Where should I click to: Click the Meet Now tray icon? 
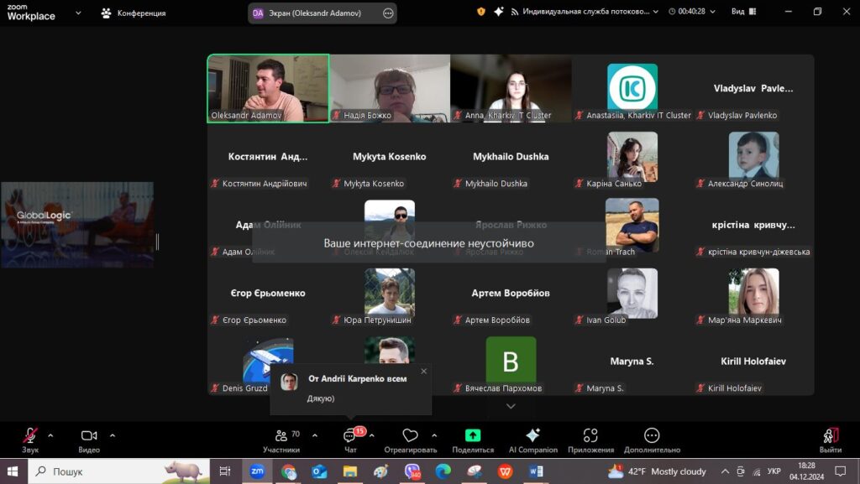(741, 471)
